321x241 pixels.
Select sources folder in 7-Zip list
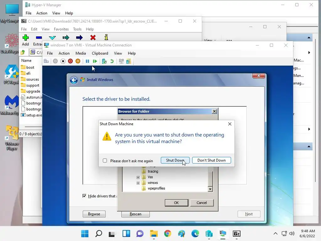[x=30, y=79]
